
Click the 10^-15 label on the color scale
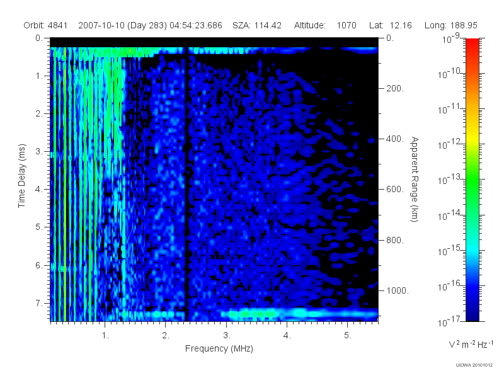450,250
